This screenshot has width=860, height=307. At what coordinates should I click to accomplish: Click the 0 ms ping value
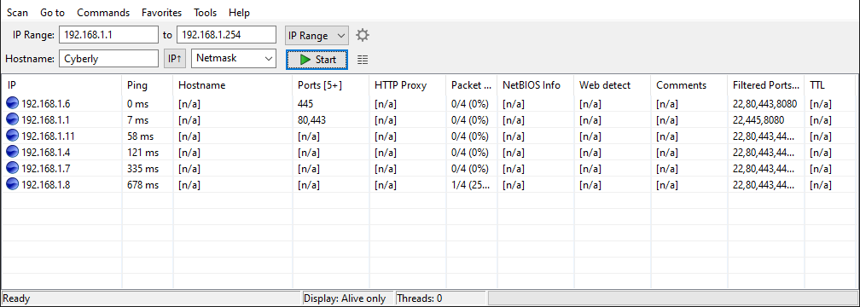point(137,104)
